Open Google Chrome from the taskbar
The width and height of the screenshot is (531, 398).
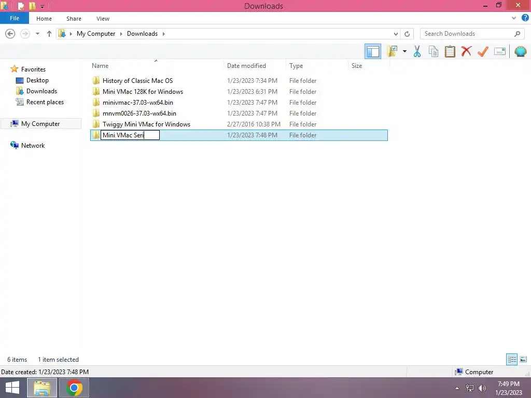[74, 388]
